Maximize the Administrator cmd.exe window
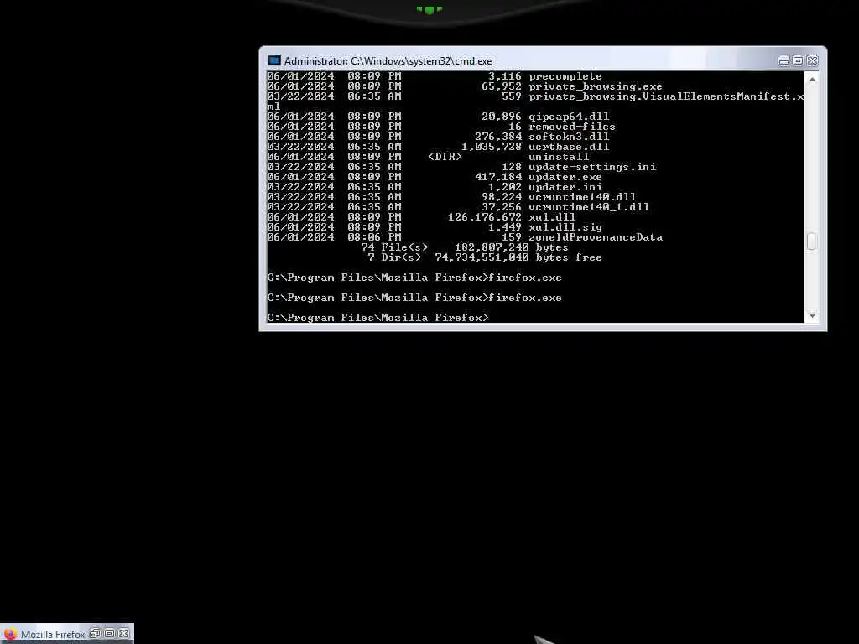The image size is (859, 644). (x=798, y=60)
